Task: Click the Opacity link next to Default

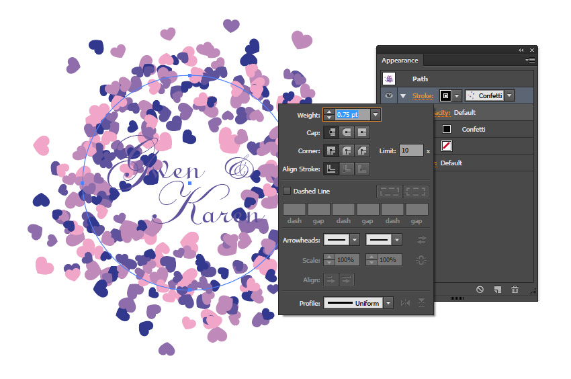Action: pyautogui.click(x=442, y=113)
